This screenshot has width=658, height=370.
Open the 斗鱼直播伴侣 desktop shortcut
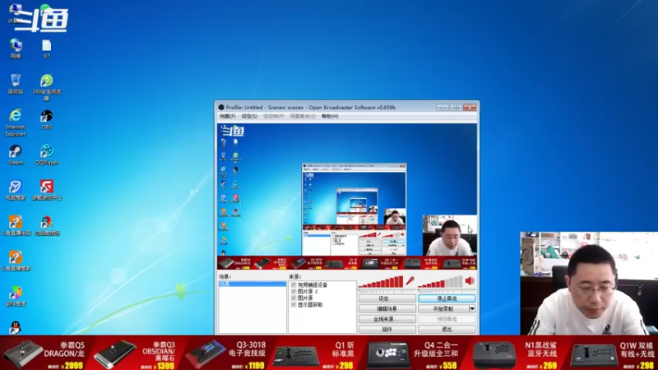tap(16, 225)
